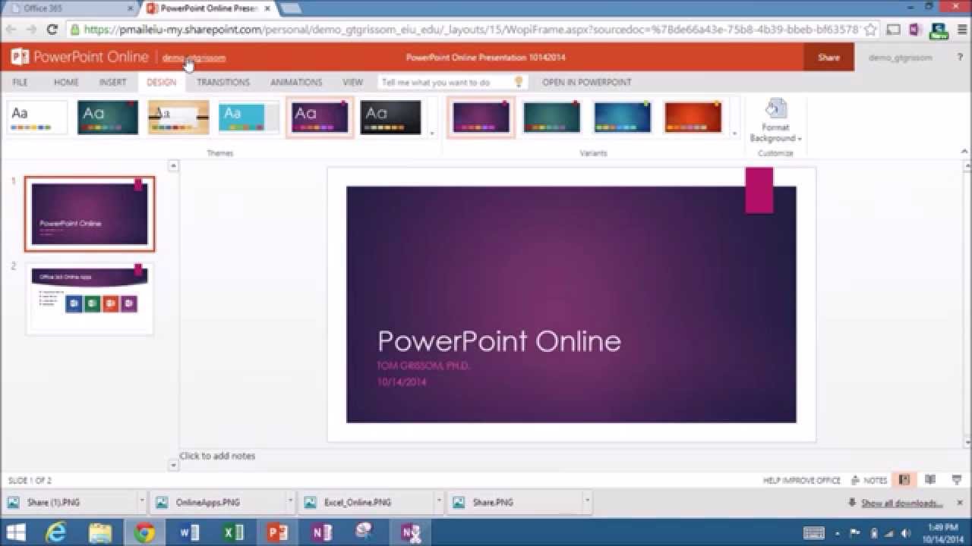Image resolution: width=972 pixels, height=546 pixels.
Task: Open the FILE tab
Action: click(20, 82)
